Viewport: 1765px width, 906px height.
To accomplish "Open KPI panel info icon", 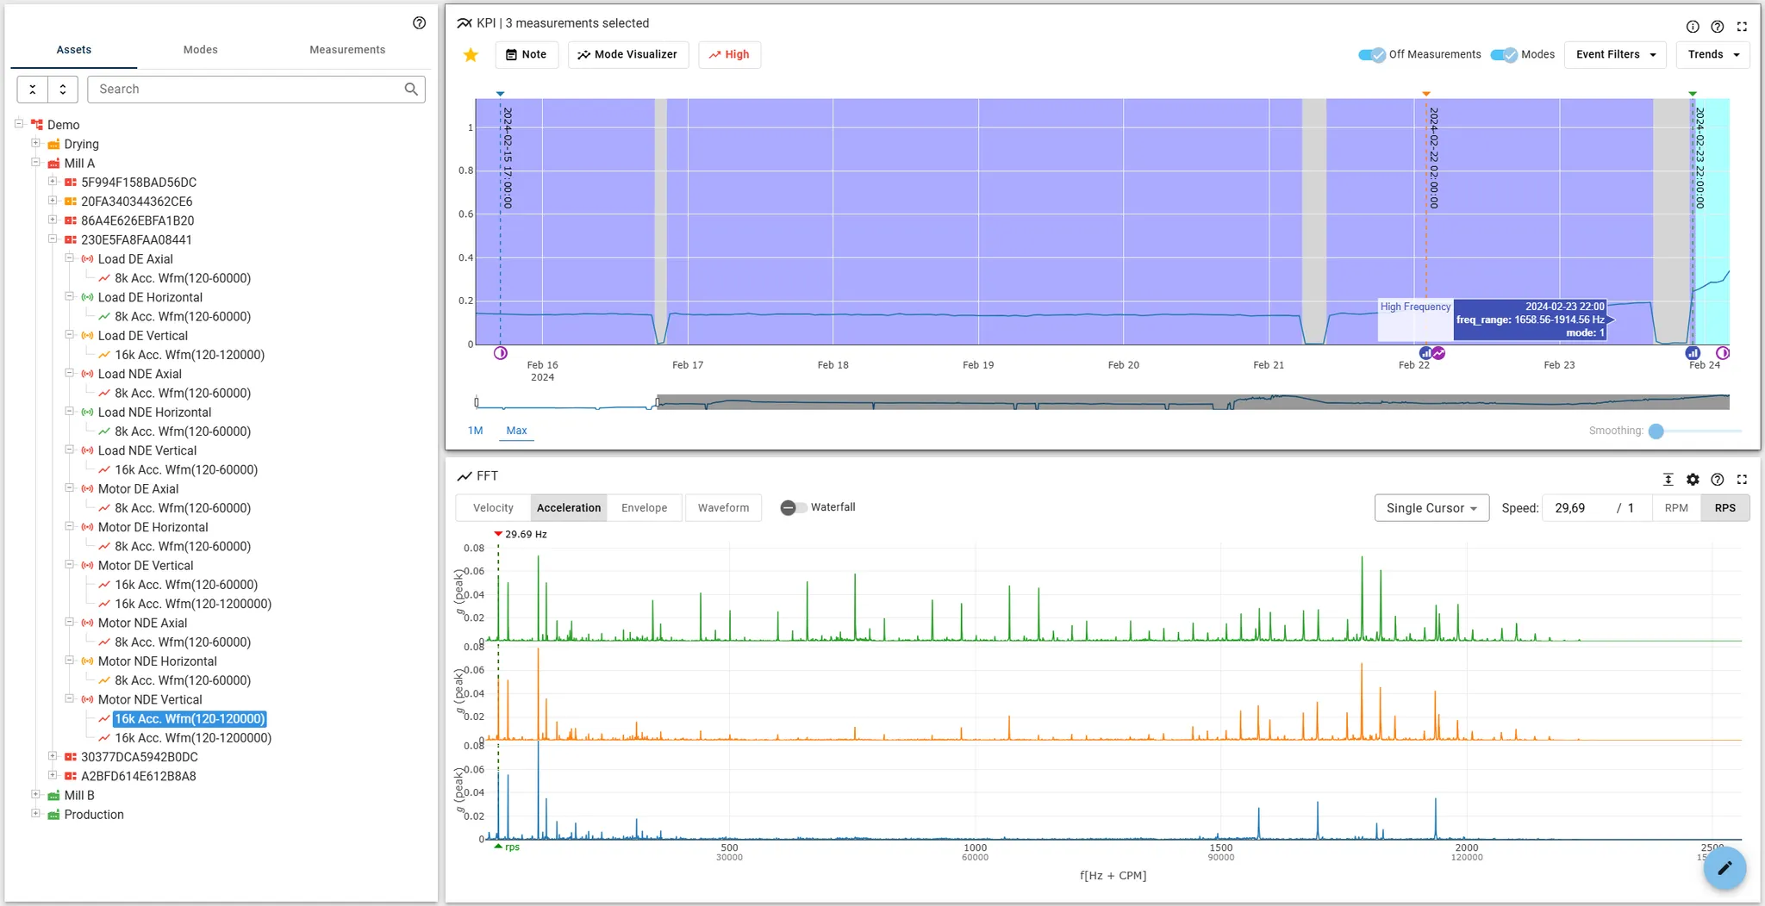I will [1693, 27].
